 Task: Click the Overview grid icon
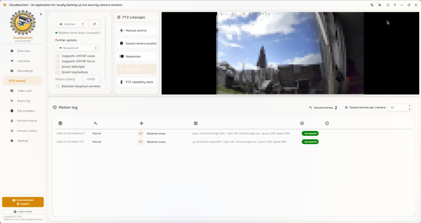pos(12,51)
